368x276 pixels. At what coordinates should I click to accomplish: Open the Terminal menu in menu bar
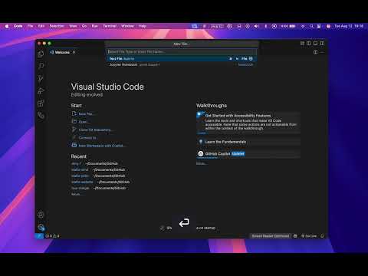point(110,26)
